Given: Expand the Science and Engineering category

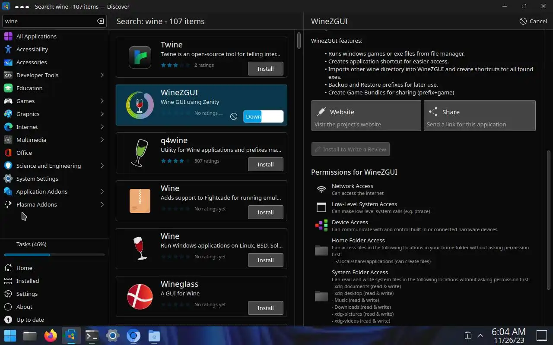Looking at the screenshot, I should pos(102,166).
